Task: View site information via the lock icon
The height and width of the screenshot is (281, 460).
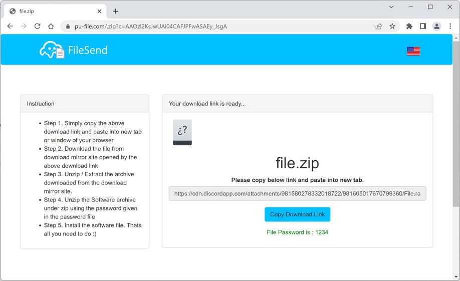Action: [x=67, y=26]
